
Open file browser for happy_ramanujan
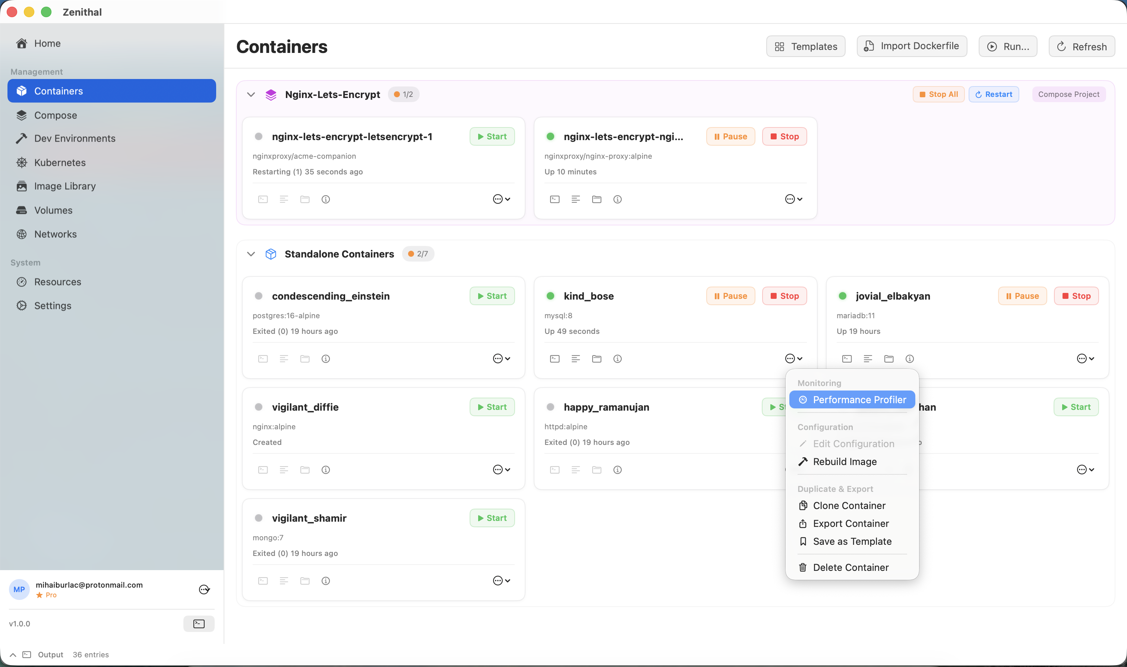[596, 470]
